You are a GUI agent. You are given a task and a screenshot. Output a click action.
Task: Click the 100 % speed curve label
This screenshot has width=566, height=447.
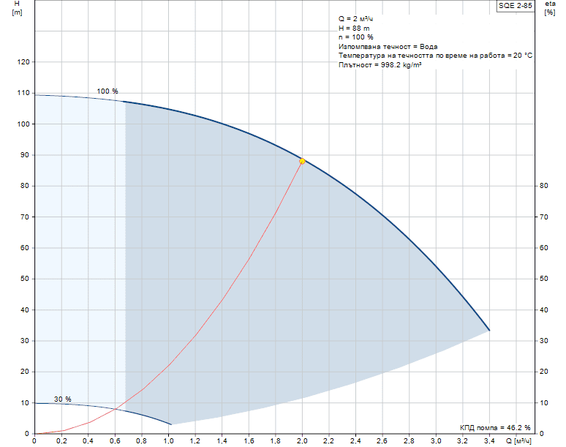pos(107,91)
